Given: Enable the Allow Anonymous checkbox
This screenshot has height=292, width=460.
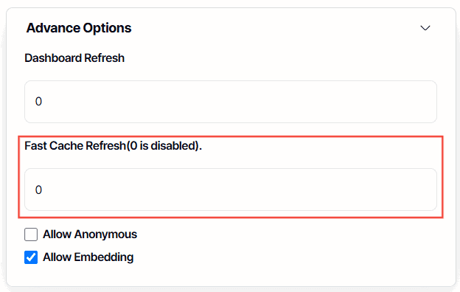Looking at the screenshot, I should point(31,234).
